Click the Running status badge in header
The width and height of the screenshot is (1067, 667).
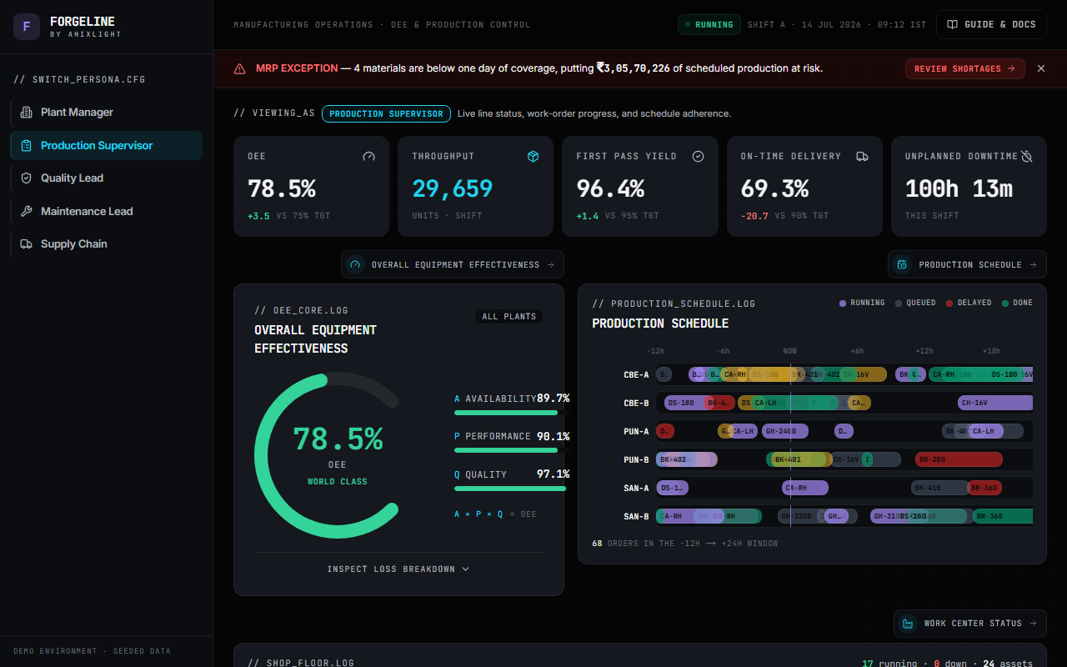click(709, 24)
